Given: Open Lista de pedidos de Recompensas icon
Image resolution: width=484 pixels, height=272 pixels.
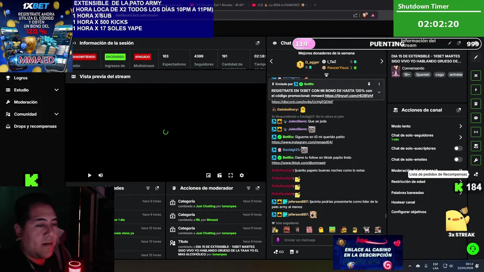Looking at the screenshot, I should pos(476,174).
